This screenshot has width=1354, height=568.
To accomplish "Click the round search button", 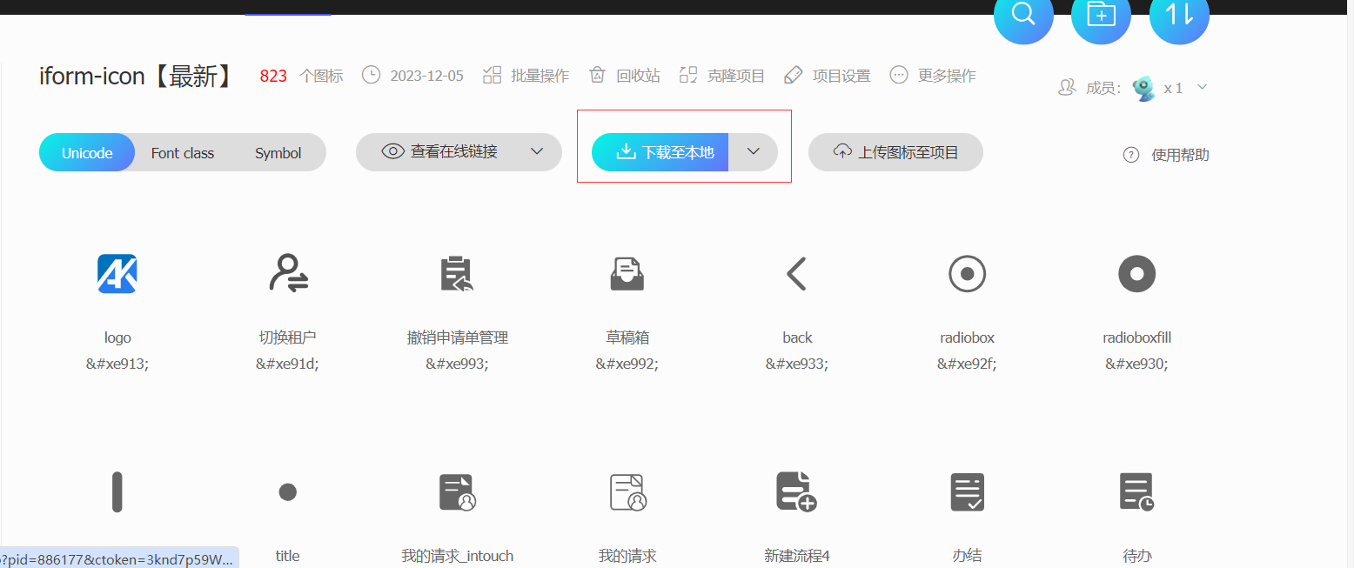I will 1023,15.
